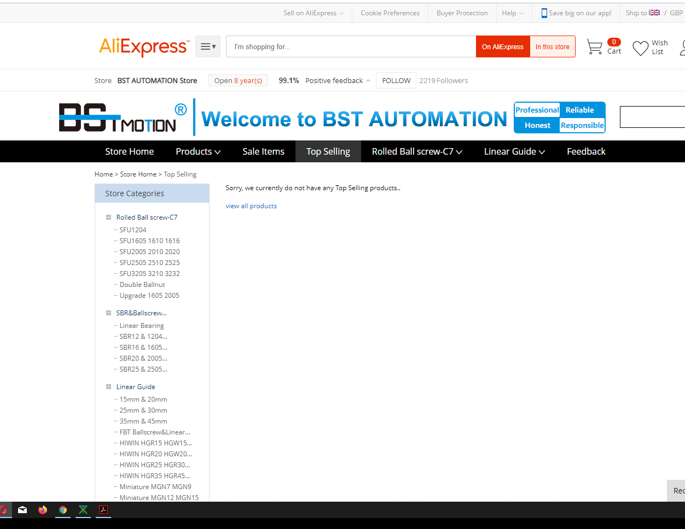Open SBR25 & 2505 category
685x529 pixels.
pyautogui.click(x=143, y=369)
